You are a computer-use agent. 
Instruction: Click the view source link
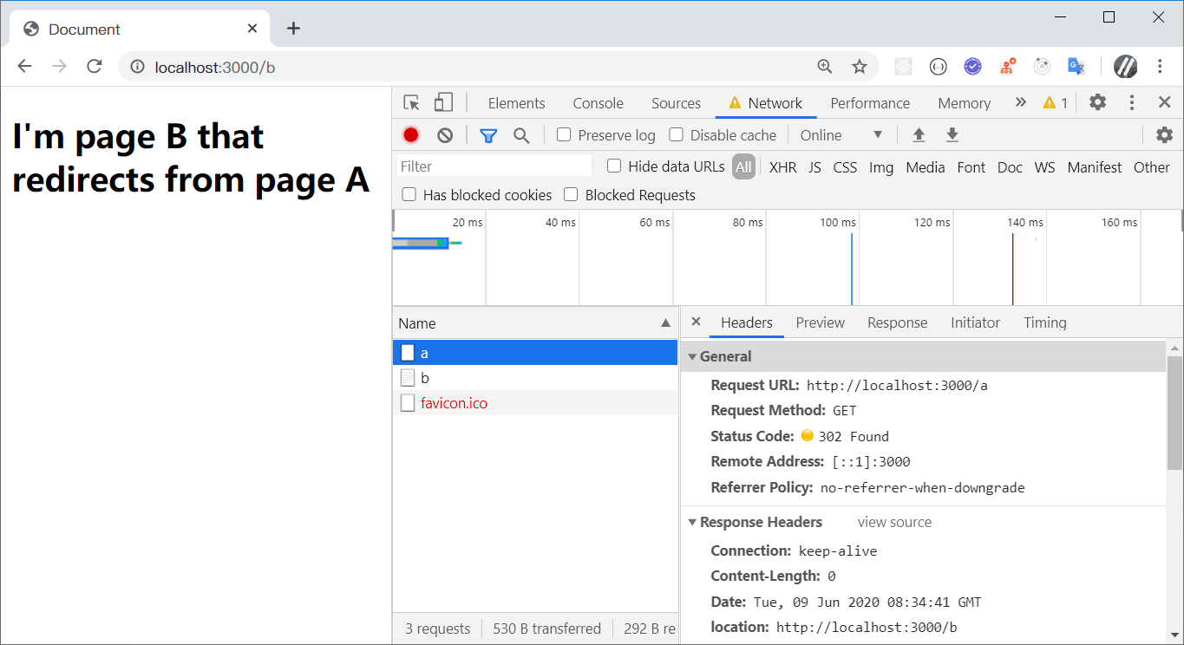tap(894, 522)
